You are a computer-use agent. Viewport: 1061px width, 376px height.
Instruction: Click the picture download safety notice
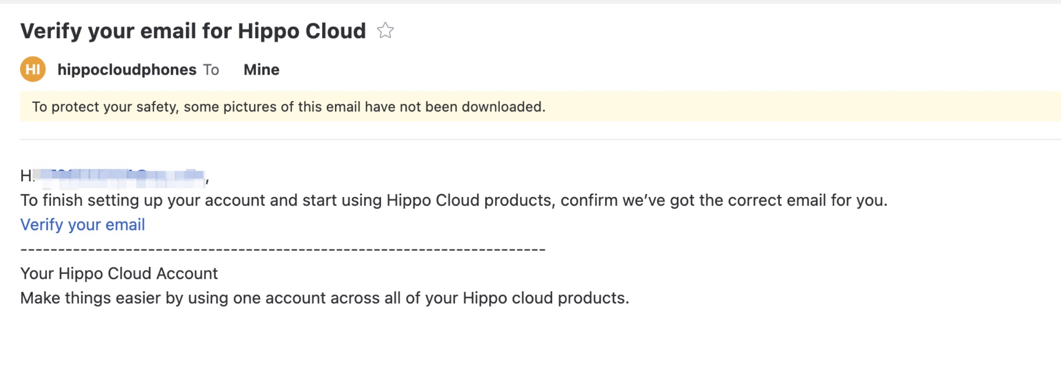click(x=540, y=106)
